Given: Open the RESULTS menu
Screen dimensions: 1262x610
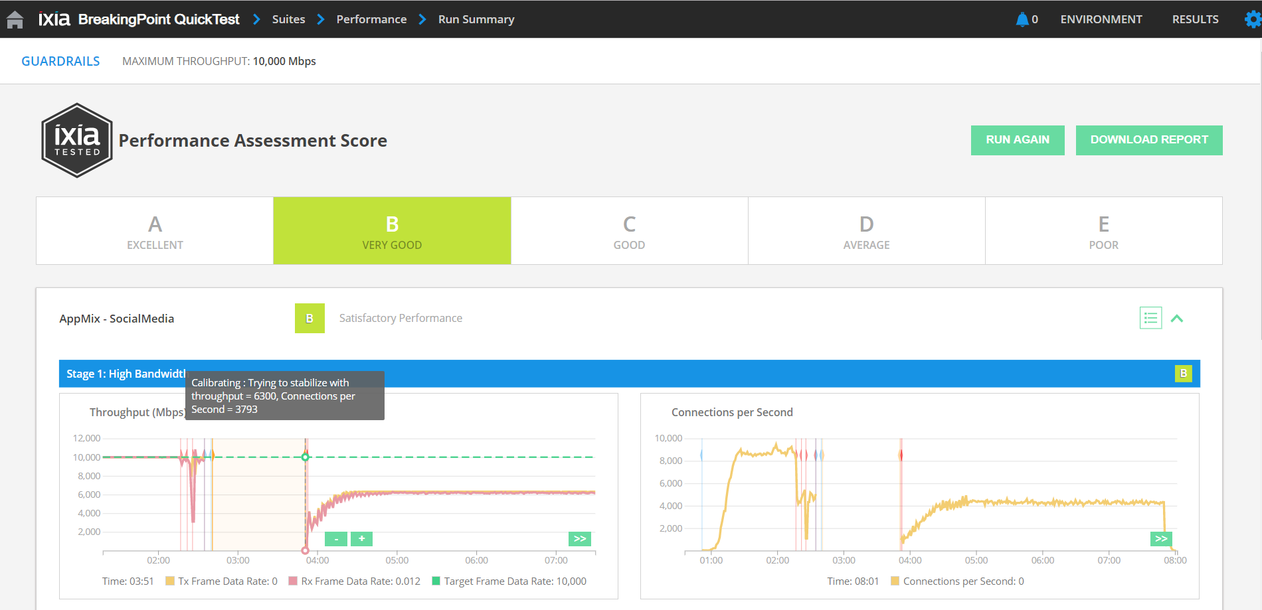Looking at the screenshot, I should point(1195,19).
